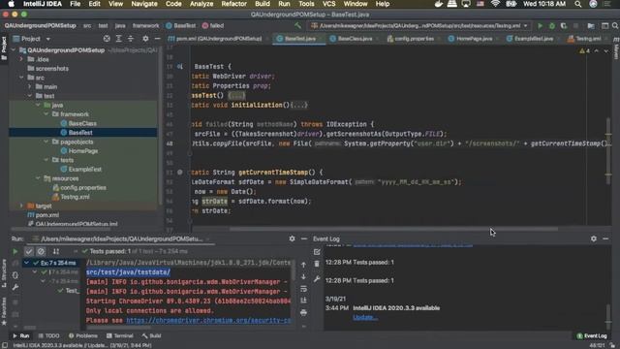Toggle show passed tests checkmark

pyautogui.click(x=29, y=251)
